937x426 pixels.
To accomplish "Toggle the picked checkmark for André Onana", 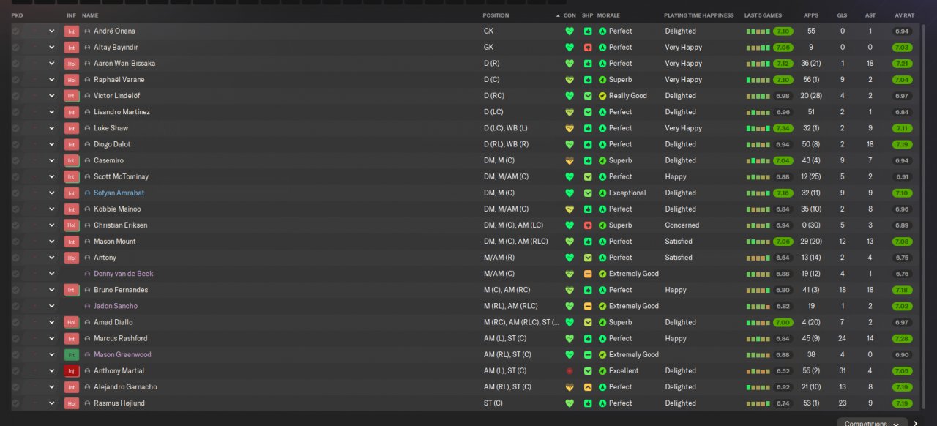I will tap(15, 31).
